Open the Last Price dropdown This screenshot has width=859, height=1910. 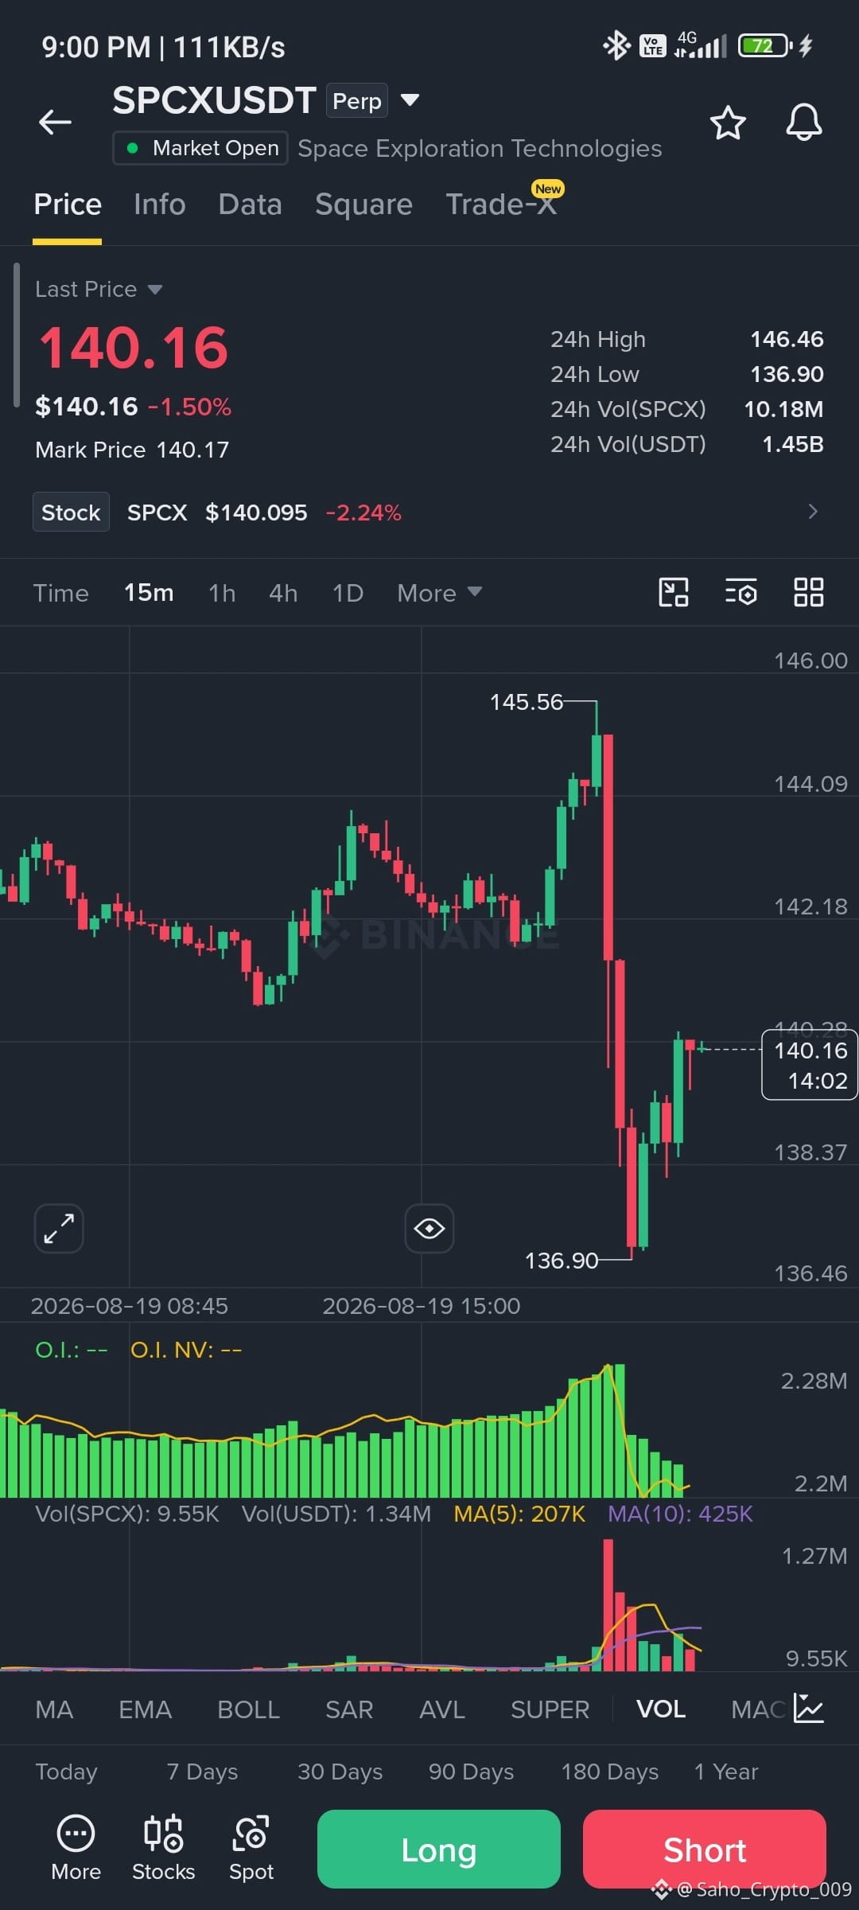99,289
